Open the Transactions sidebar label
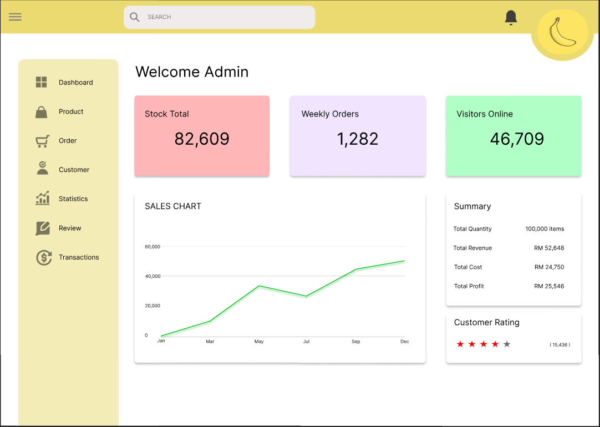The image size is (600, 427). coord(79,257)
